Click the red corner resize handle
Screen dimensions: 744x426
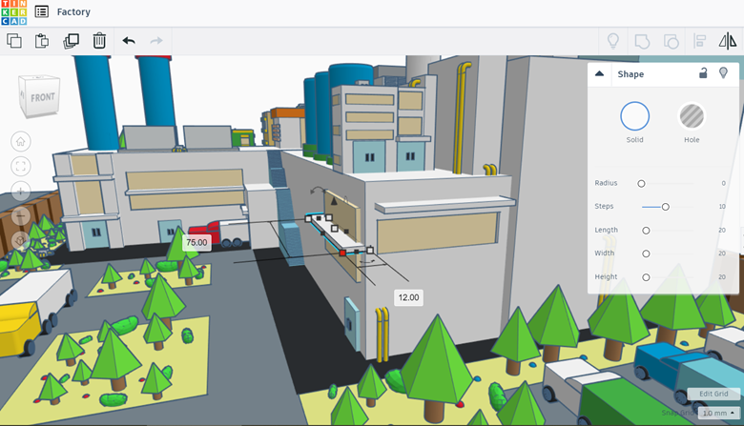click(342, 254)
